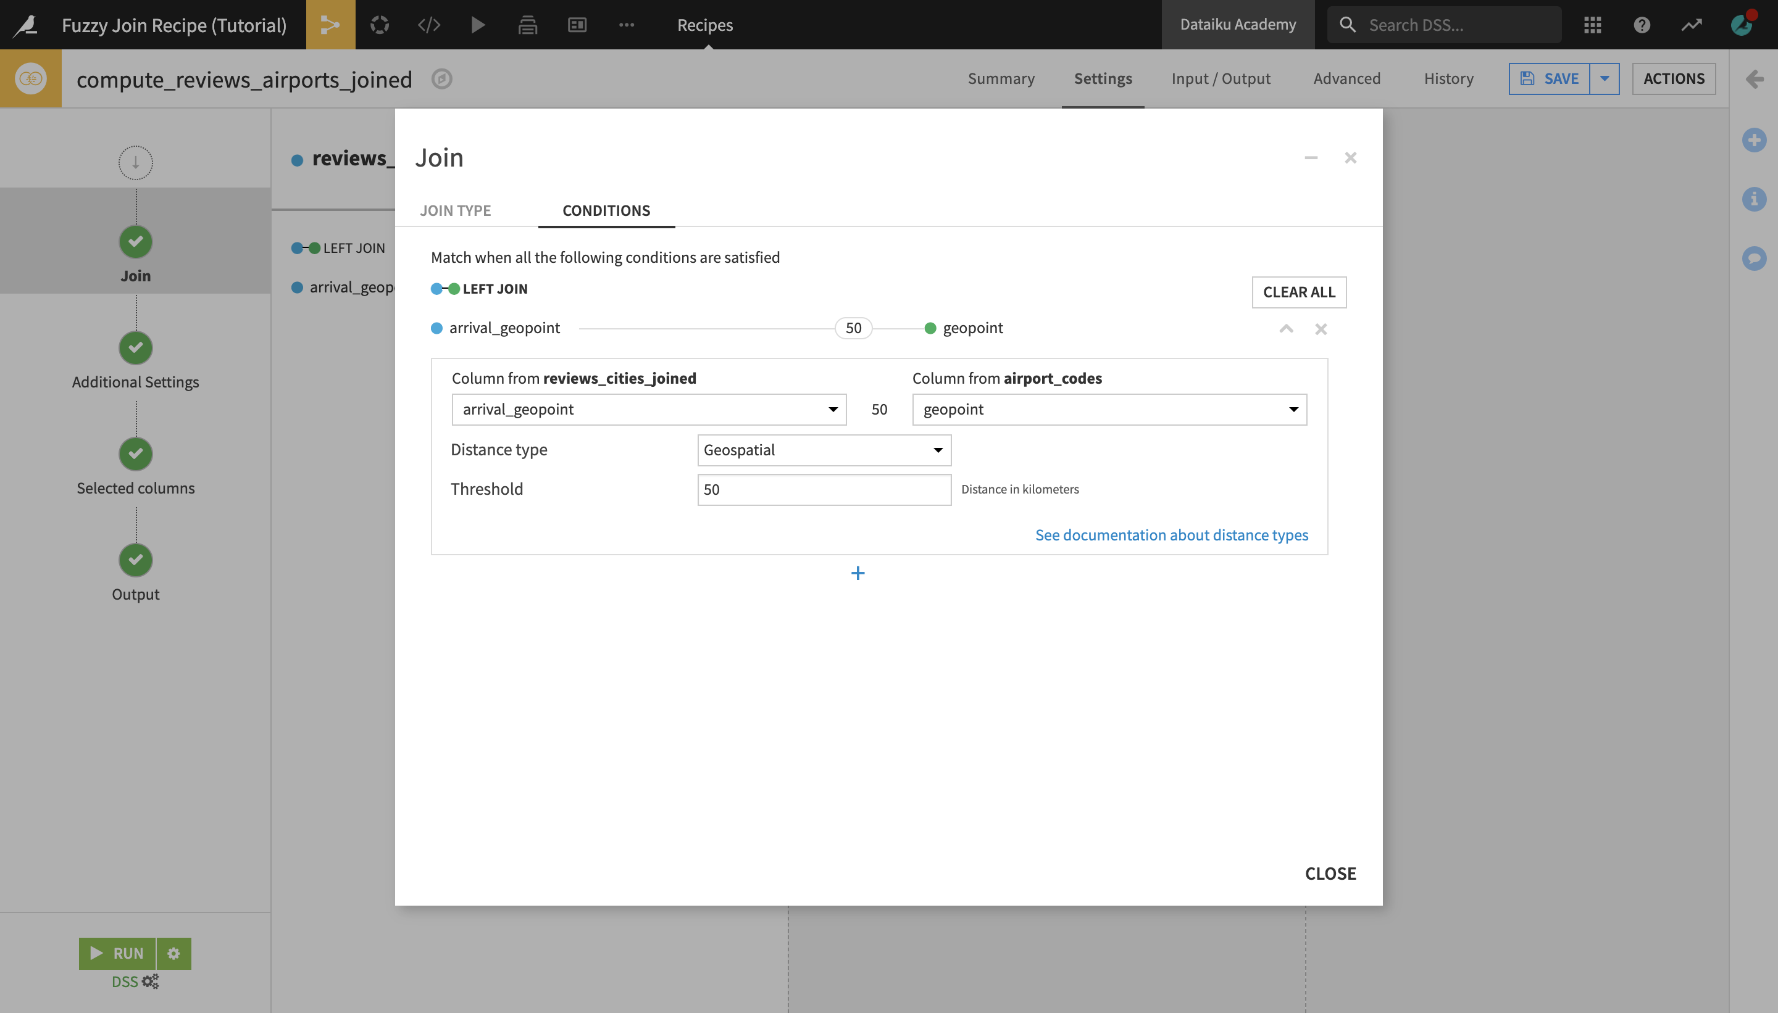The image size is (1778, 1013).
Task: Click the pre-join down arrow step
Action: pyautogui.click(x=136, y=163)
